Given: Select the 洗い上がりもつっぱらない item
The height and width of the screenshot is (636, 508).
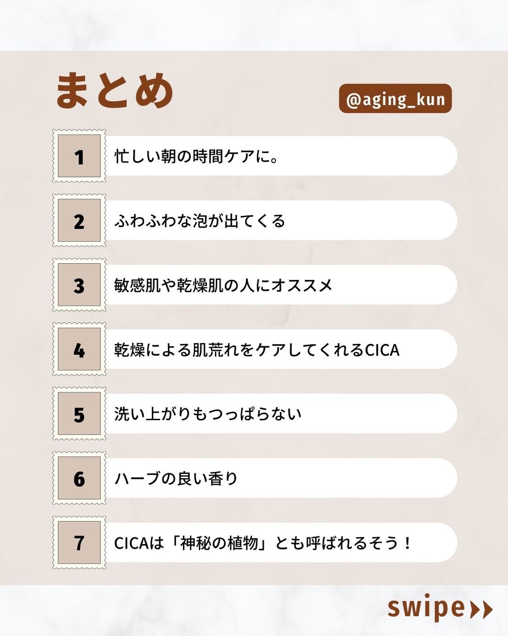Looking at the screenshot, I should [x=207, y=414].
